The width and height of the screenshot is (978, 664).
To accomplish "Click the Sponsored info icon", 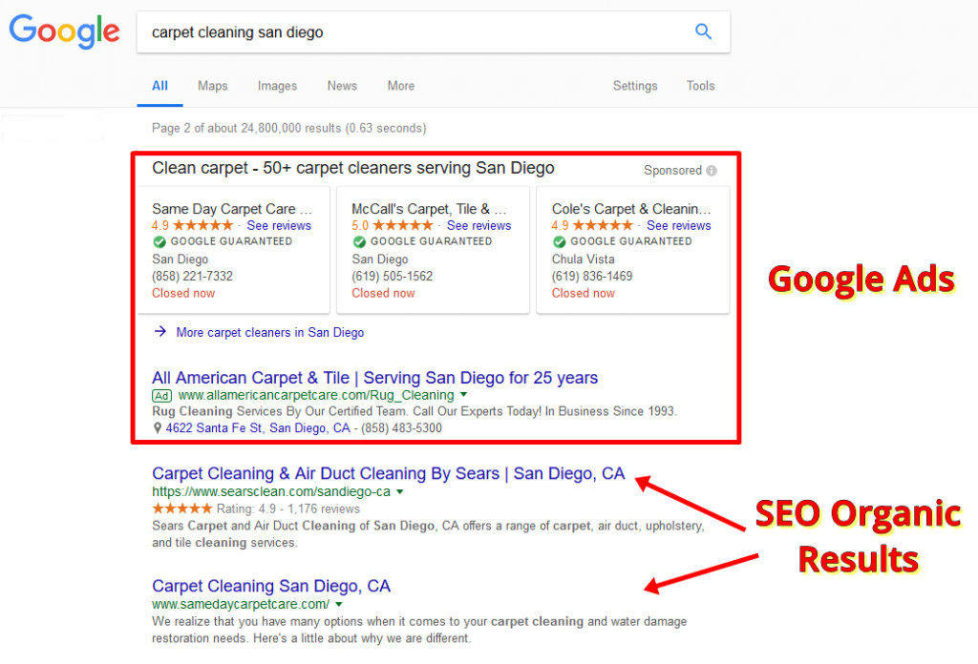I will pyautogui.click(x=711, y=171).
